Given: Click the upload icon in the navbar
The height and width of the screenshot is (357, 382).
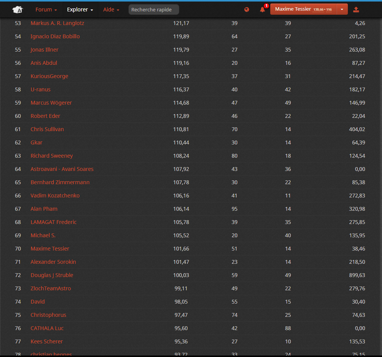Looking at the screenshot, I should [356, 9].
